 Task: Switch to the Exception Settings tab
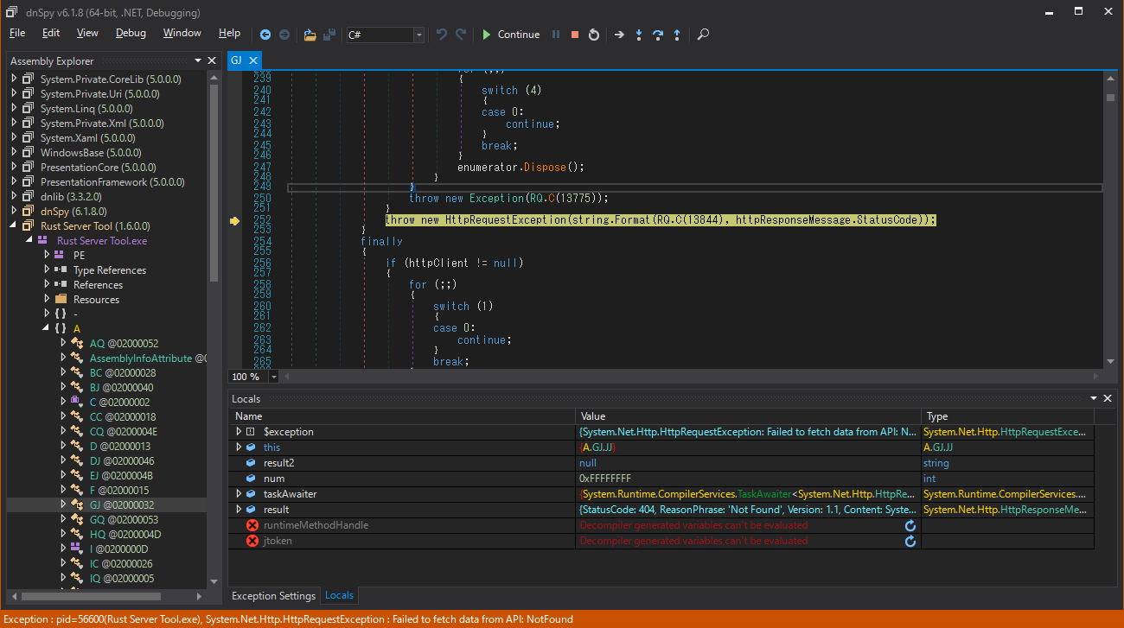point(273,596)
